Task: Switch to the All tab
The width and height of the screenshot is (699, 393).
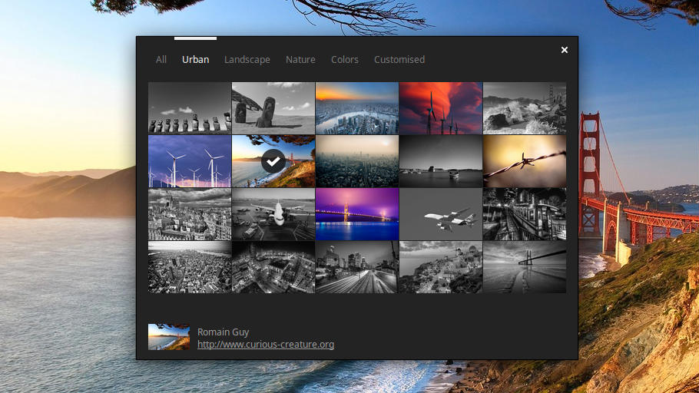Action: click(161, 60)
